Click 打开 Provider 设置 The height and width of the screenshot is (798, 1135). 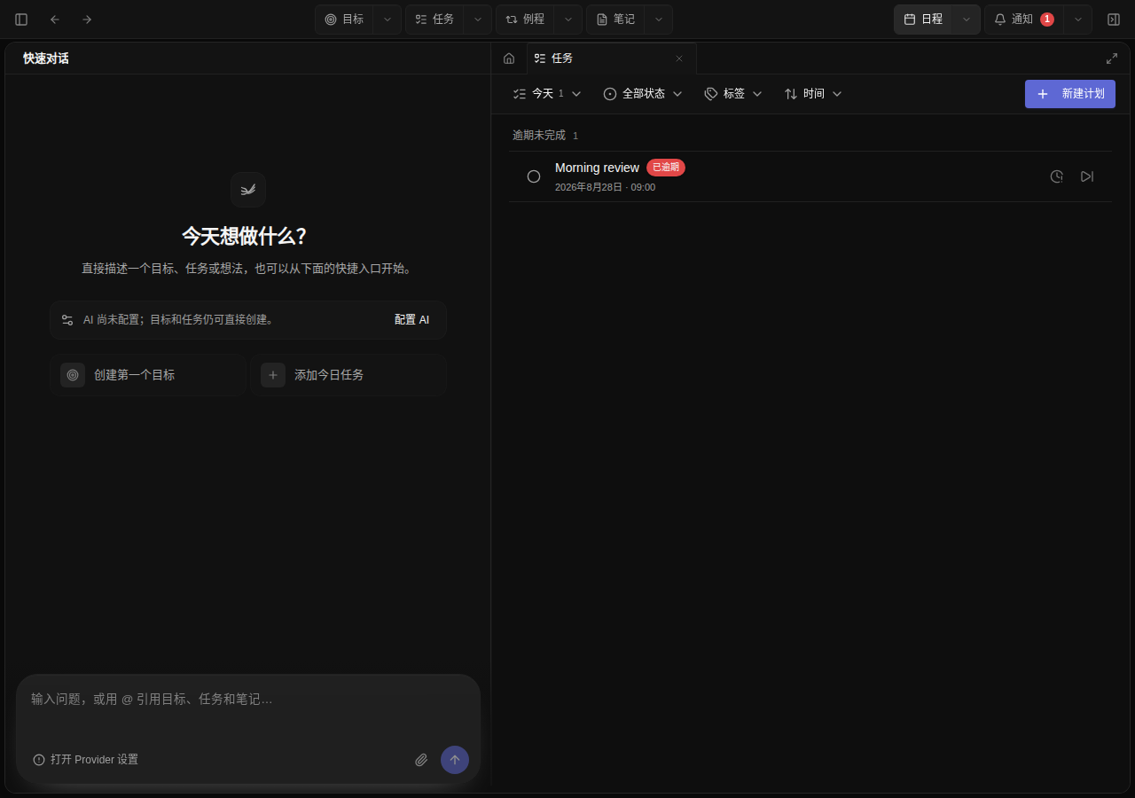point(86,760)
